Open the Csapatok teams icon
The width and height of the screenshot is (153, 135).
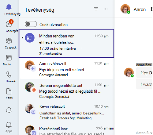click(9, 41)
